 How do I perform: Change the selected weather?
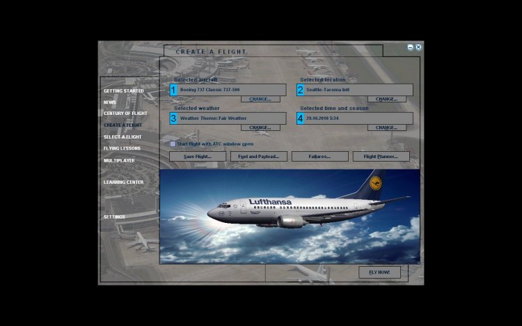[x=260, y=127]
